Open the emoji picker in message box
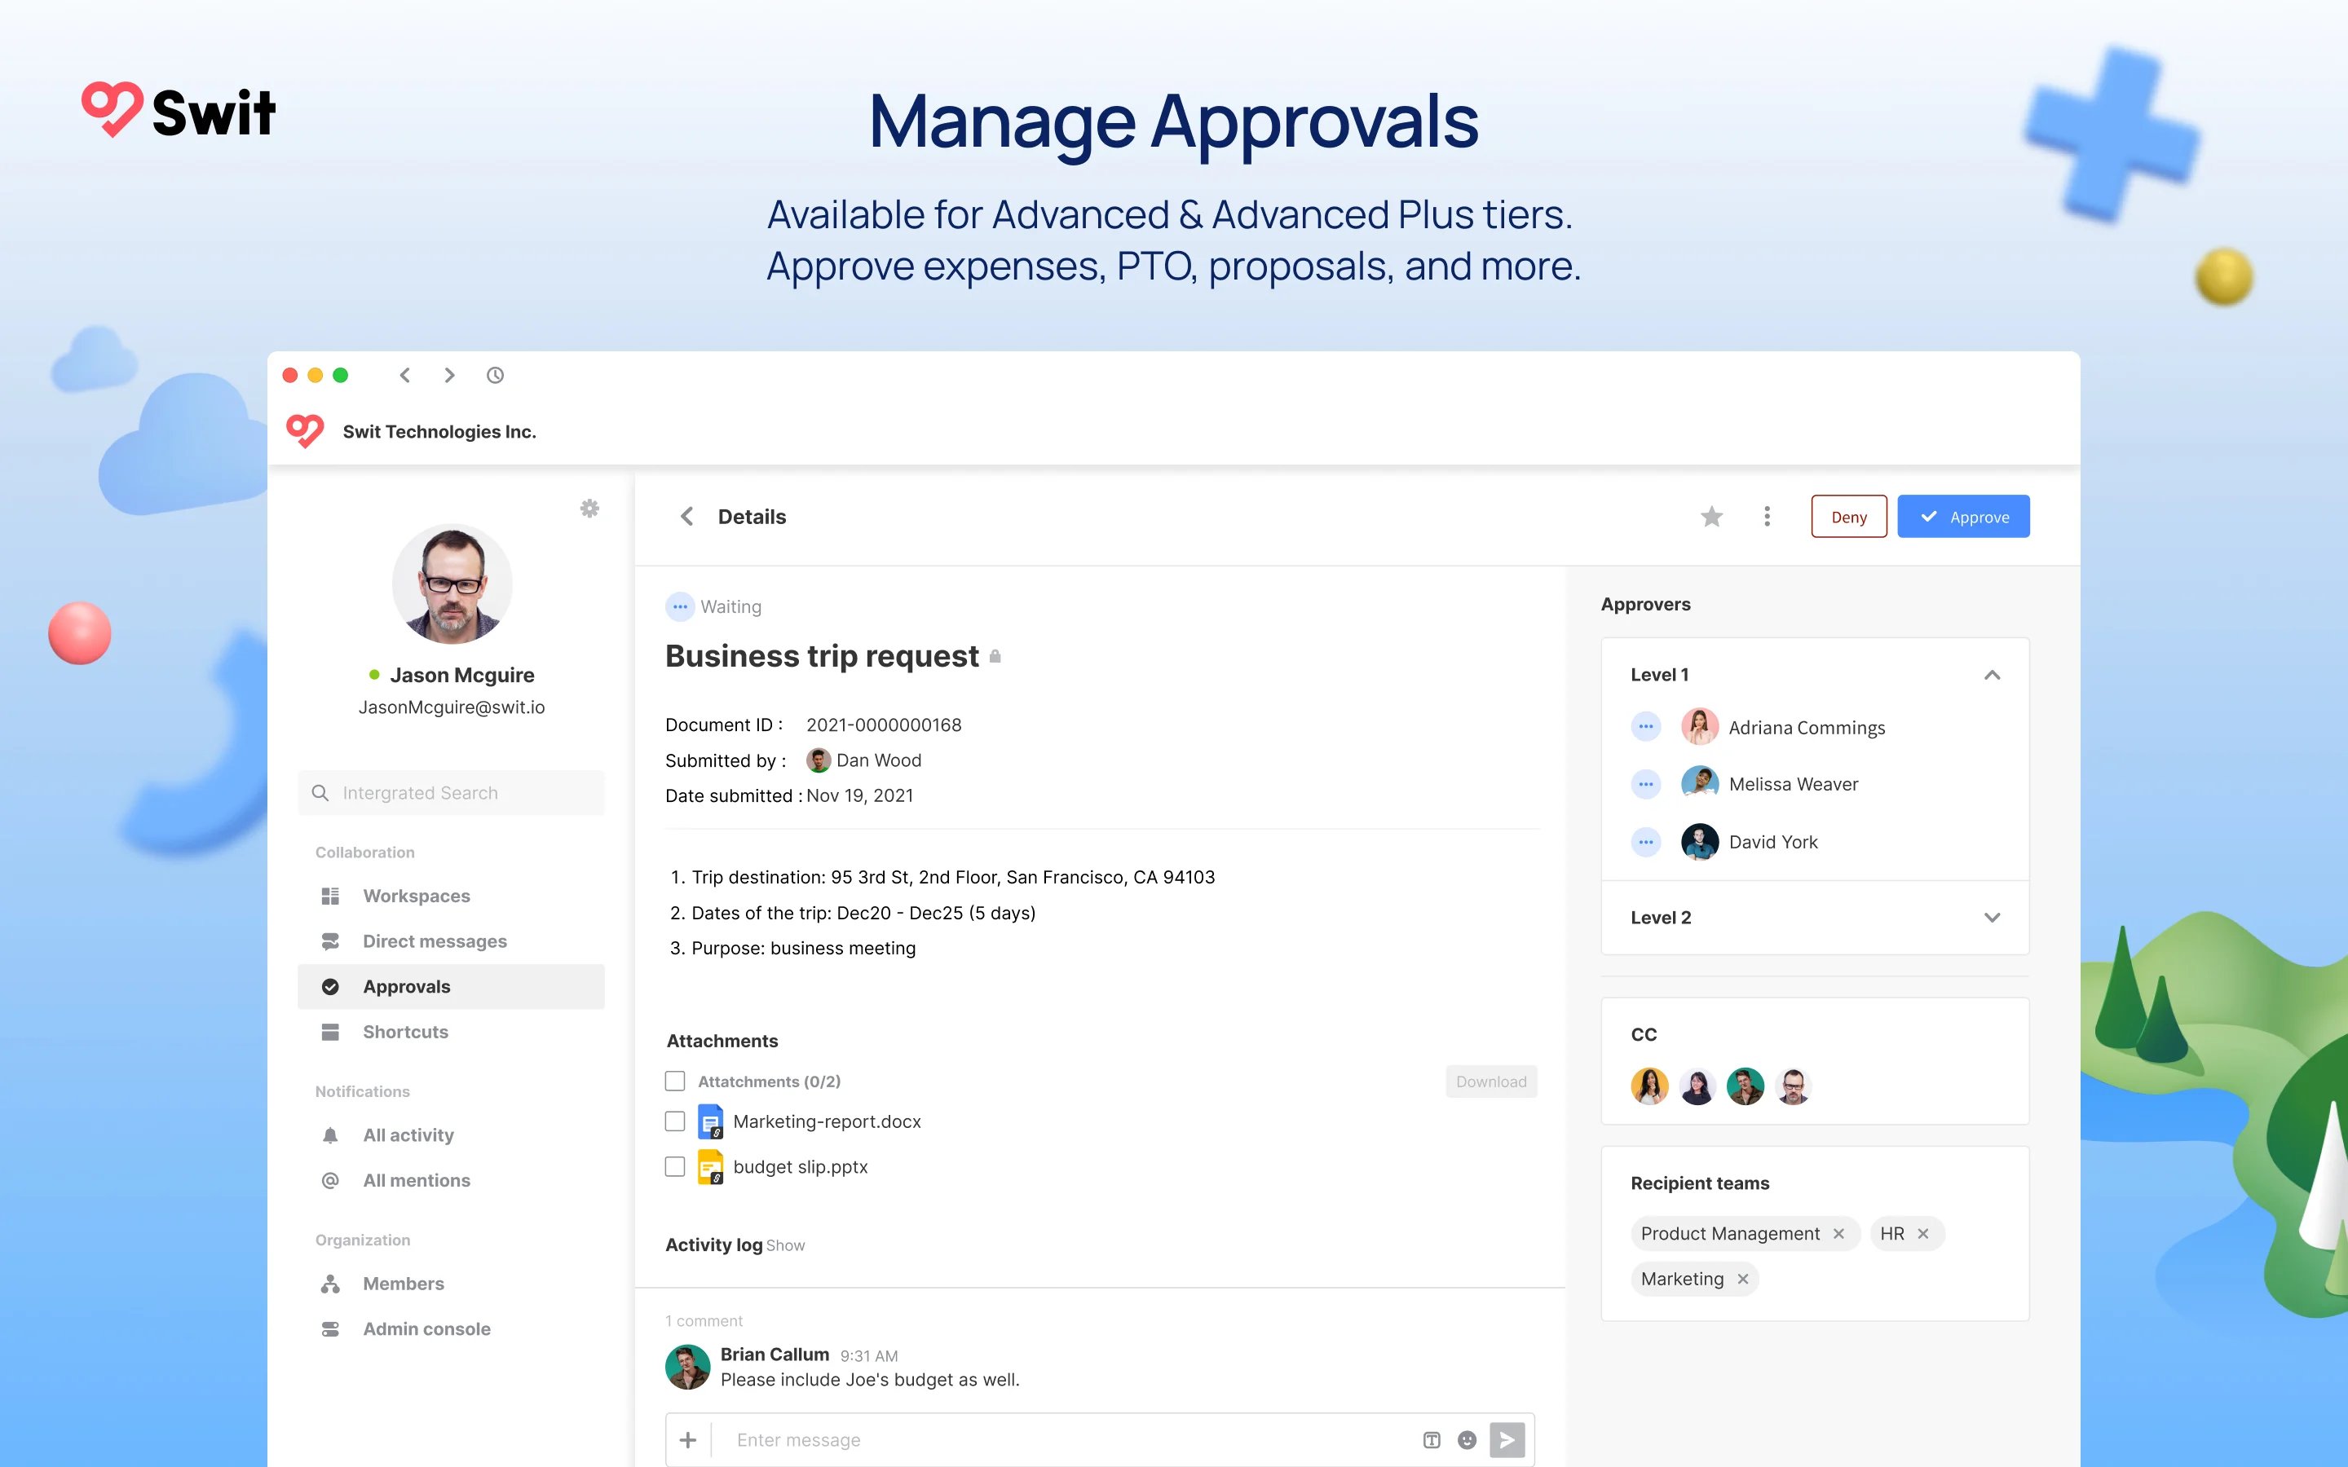This screenshot has width=2348, height=1467. point(1466,1440)
